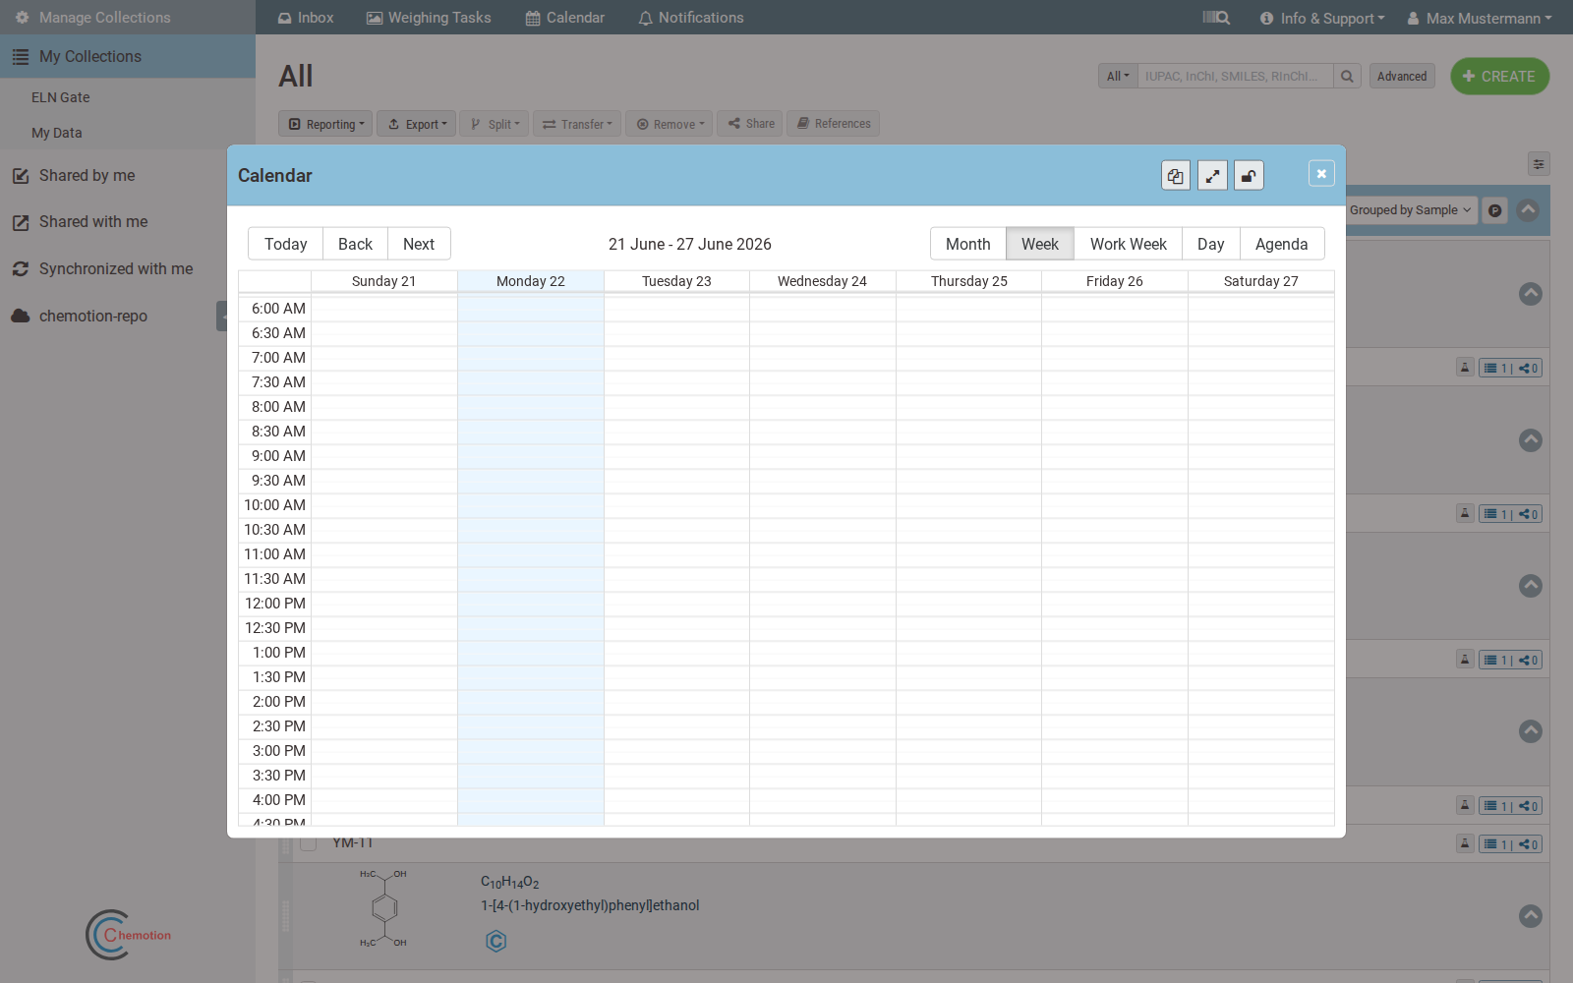This screenshot has width=1573, height=983.
Task: Click the Chemotion C icon under the molecule name
Action: [x=496, y=942]
